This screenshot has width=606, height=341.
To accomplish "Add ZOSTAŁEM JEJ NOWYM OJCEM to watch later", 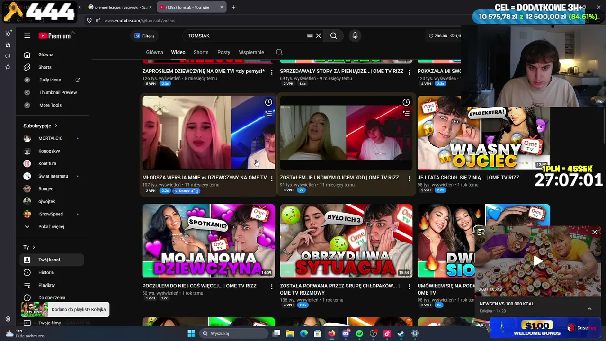I will pyautogui.click(x=406, y=102).
